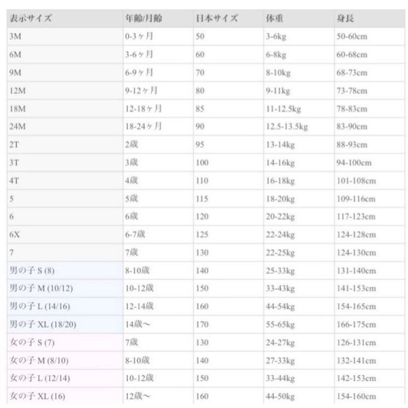Select the 2T size row label
This screenshot has width=408, height=408.
[x=15, y=145]
